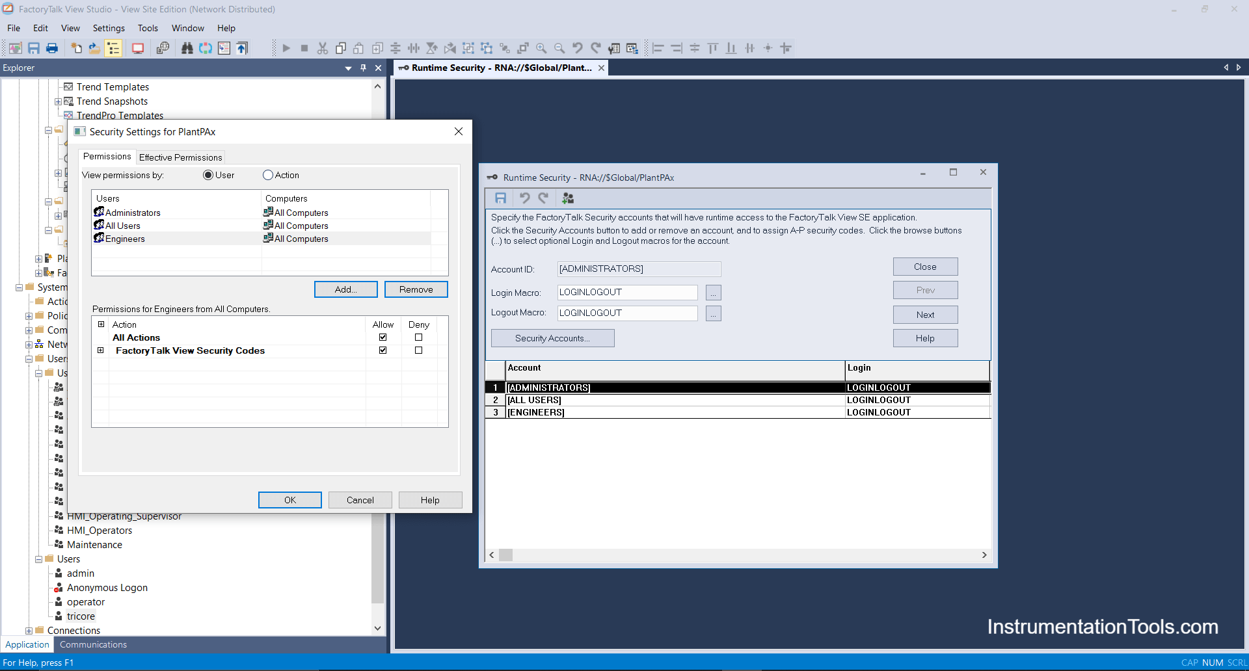The image size is (1249, 671).
Task: Toggle Allow checkbox for All Actions
Action: coord(383,337)
